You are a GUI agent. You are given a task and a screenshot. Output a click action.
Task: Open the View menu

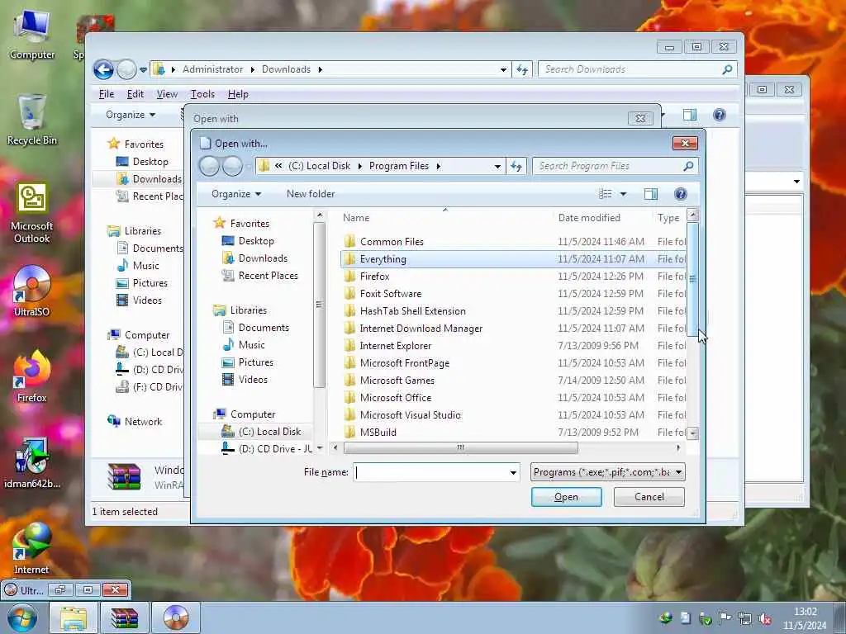click(x=167, y=94)
